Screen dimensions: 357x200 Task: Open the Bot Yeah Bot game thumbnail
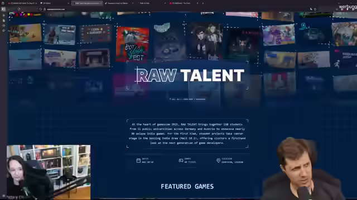pyautogui.click(x=133, y=44)
